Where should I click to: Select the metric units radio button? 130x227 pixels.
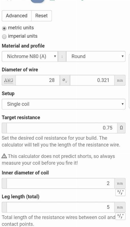pyautogui.click(x=4, y=28)
